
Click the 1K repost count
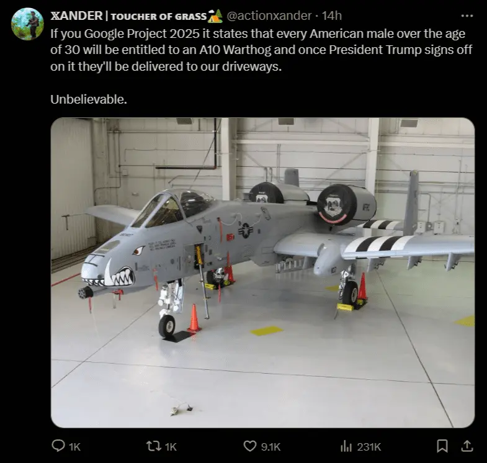pyautogui.click(x=171, y=446)
